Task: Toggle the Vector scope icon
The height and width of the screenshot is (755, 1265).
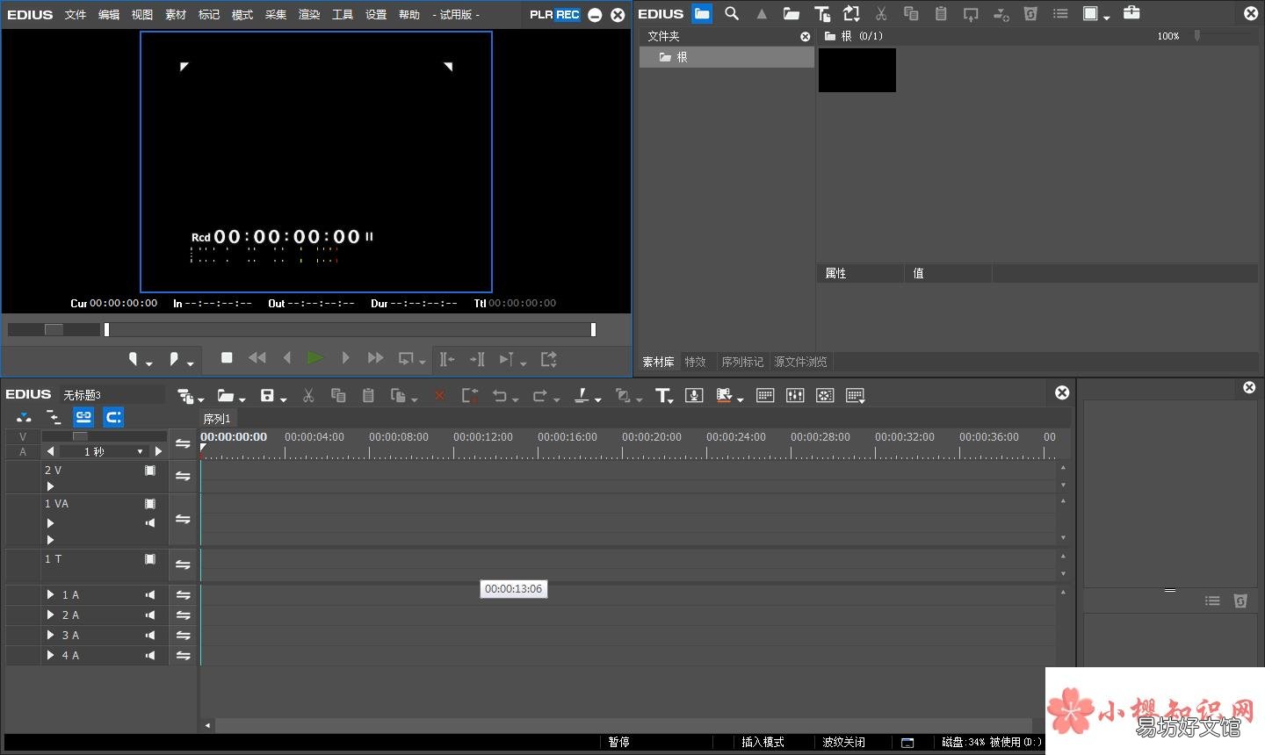Action: [825, 396]
